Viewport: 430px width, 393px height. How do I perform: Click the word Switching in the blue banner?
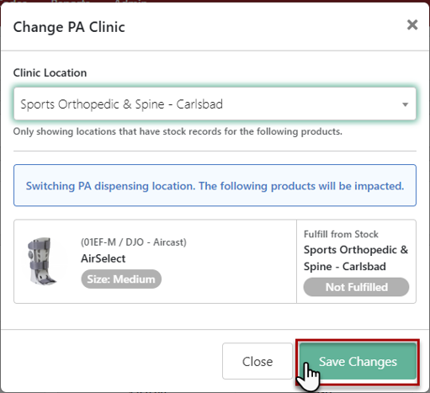[50, 186]
